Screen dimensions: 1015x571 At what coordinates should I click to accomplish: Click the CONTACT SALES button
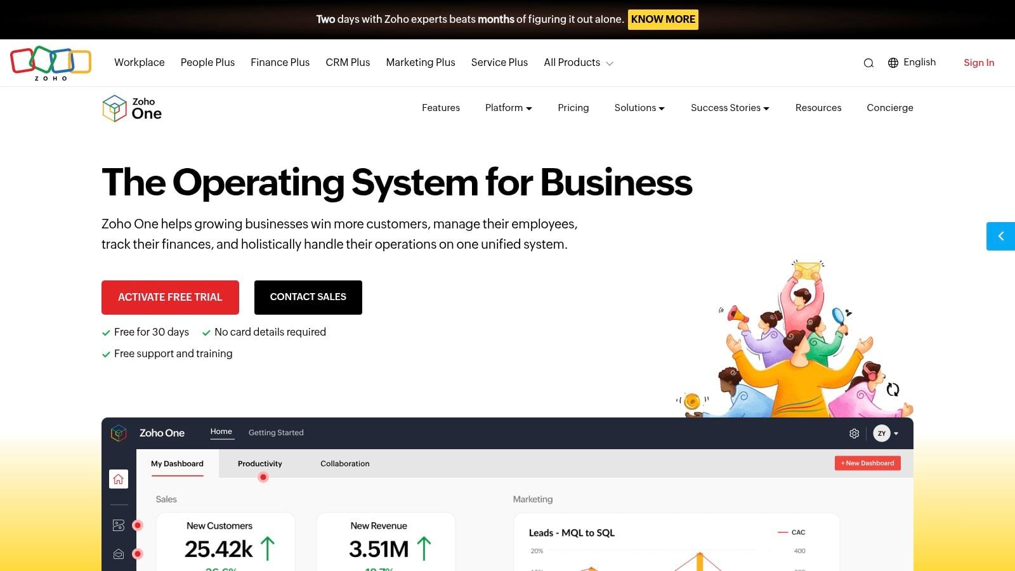point(308,298)
